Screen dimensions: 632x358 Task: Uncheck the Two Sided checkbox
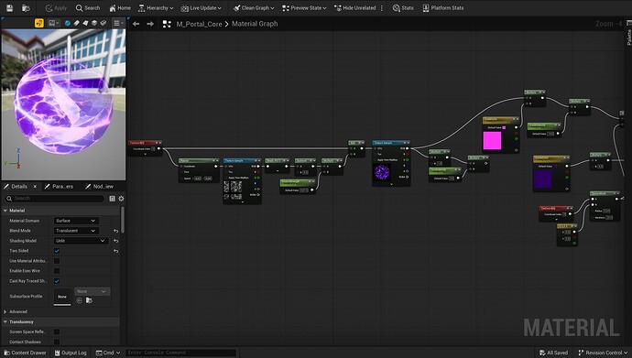coord(57,251)
